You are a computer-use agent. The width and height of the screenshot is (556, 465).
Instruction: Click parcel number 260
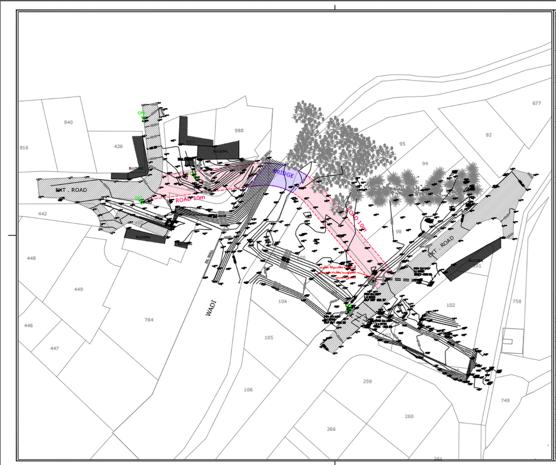coord(409,416)
